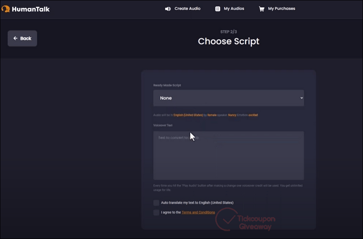Click the 'Choose Script' heading
This screenshot has height=239, width=363.
228,42
